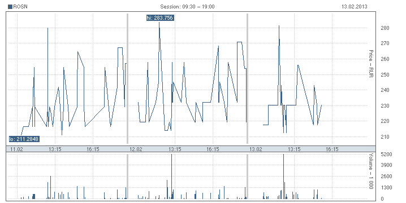Image resolution: width=406 pixels, height=203 pixels.
Task: Click the 250 price axis label
Action: click(385, 74)
